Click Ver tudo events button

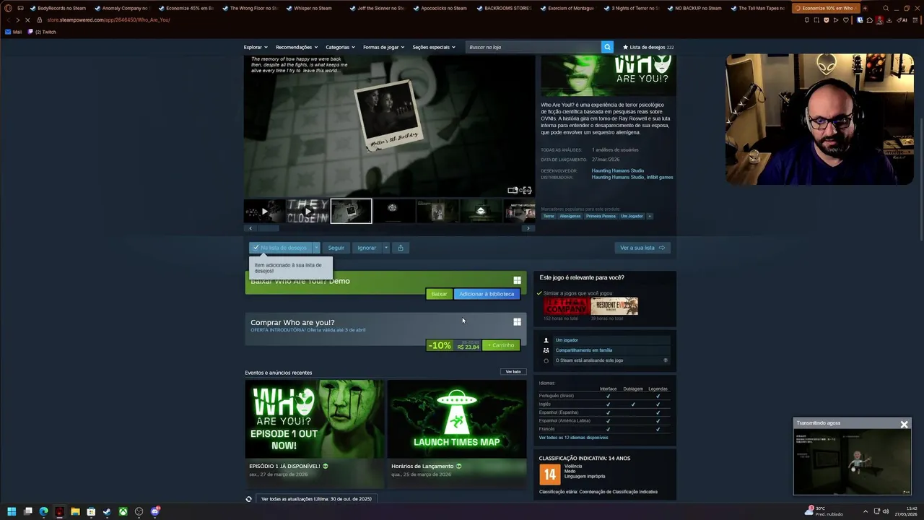click(513, 372)
